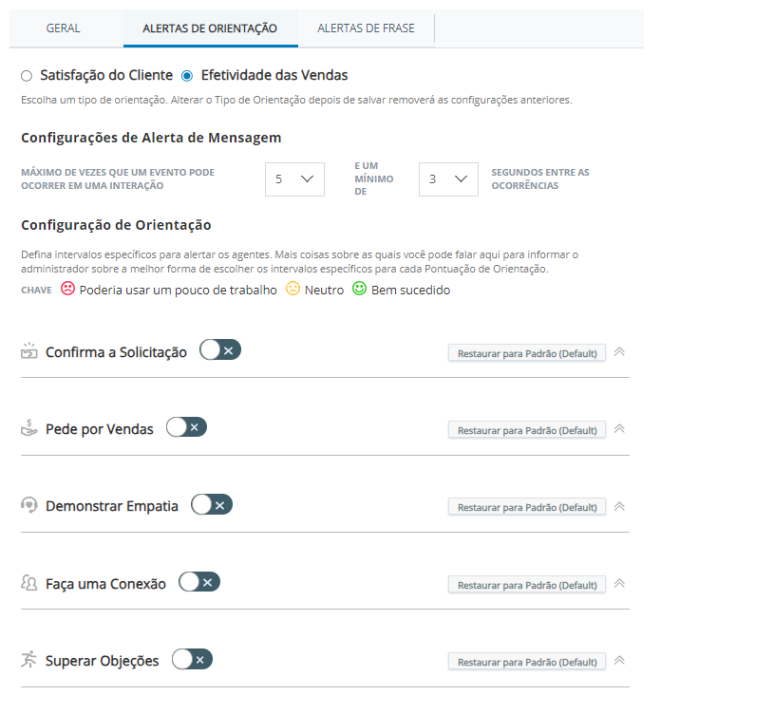
Task: Restore defaults for Pede por Vendas
Action: coord(527,430)
